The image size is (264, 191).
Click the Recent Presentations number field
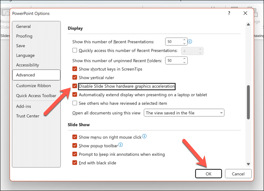coord(173,41)
